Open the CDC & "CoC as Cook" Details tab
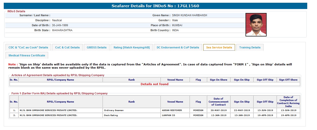Image resolution: width=317 pixels, height=130 pixels. [28, 47]
